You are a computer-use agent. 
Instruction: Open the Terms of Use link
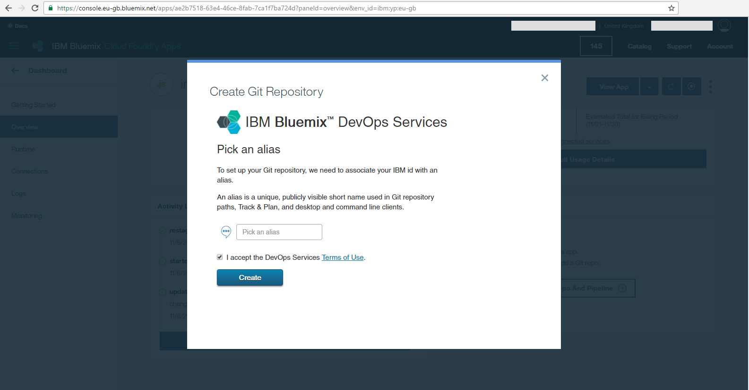coord(343,257)
